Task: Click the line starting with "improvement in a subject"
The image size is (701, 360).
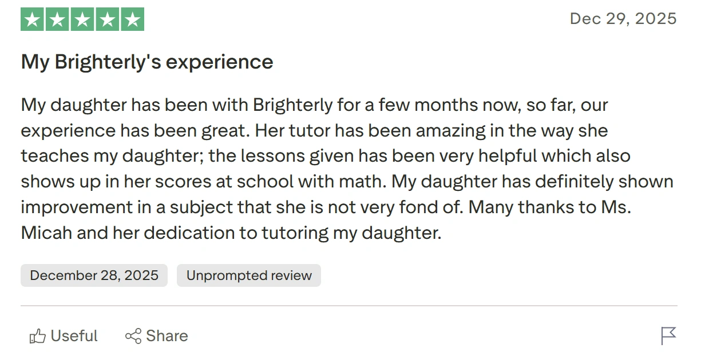Action: (326, 207)
